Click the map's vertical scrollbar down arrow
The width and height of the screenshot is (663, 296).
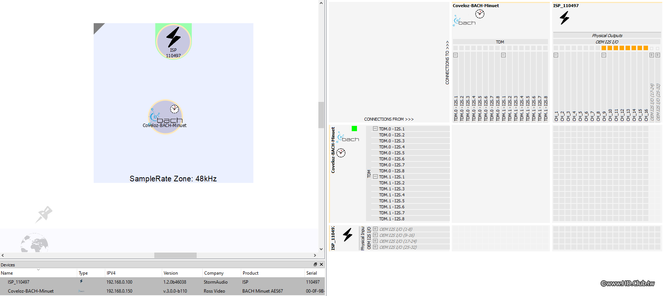tap(321, 249)
